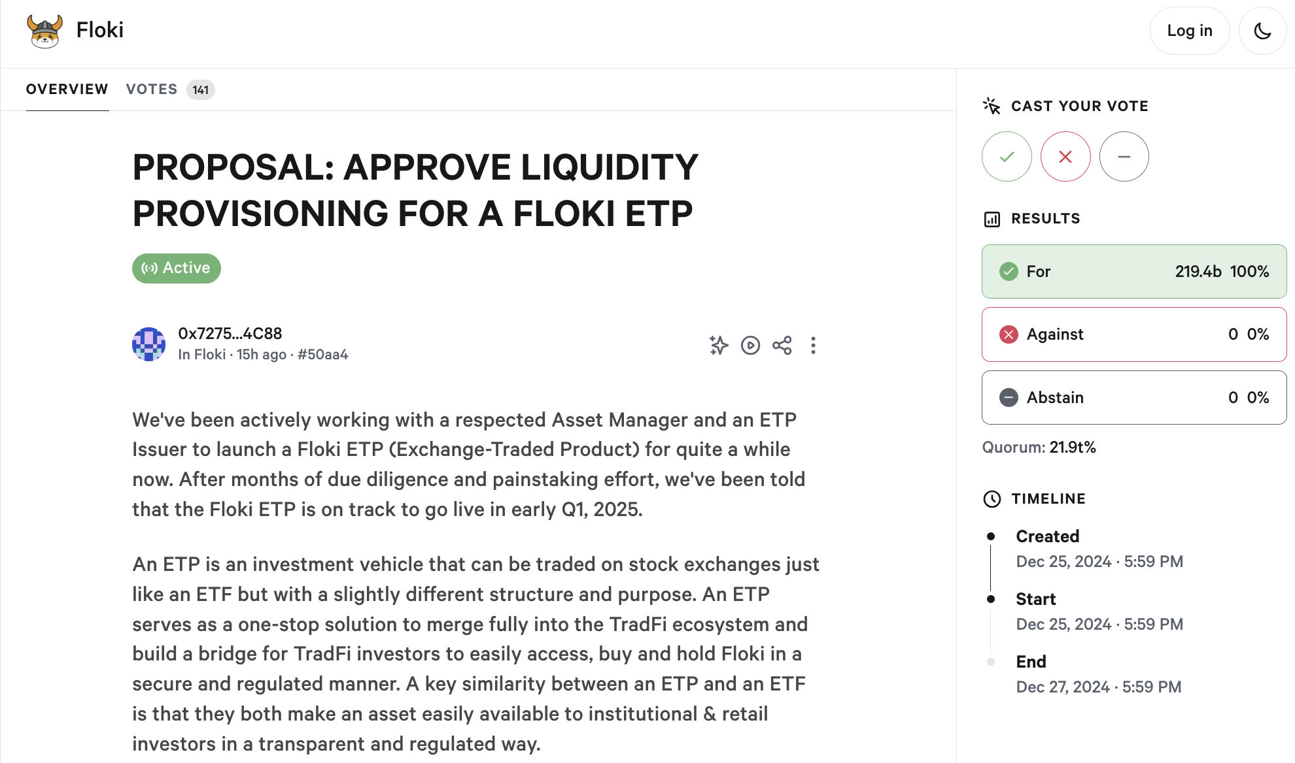Viewport: 1295px width, 763px height.
Task: Click the Abstain result row
Action: pos(1134,398)
